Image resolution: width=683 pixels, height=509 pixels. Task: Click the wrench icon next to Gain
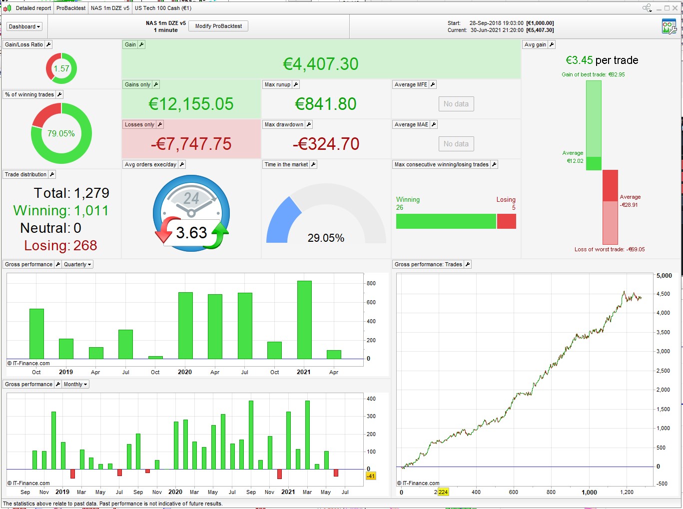tap(141, 44)
